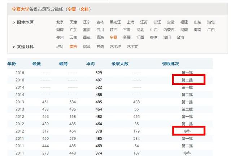Click the lowest score 273
This screenshot has height=156, width=231.
(x=45, y=153)
